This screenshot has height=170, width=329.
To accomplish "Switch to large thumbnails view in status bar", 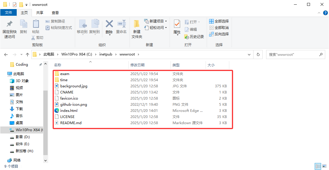I will 324,166.
